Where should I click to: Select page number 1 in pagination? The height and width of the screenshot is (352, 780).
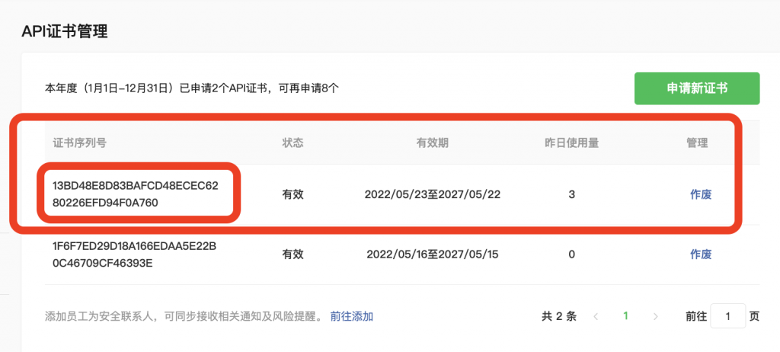pyautogui.click(x=625, y=316)
